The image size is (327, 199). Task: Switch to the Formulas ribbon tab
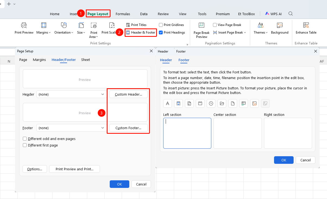coord(123,14)
